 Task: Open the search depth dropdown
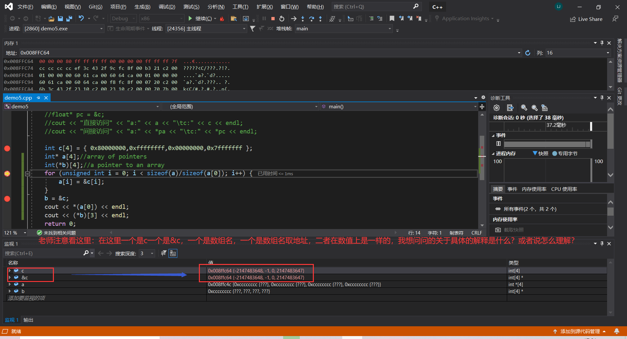(147, 253)
